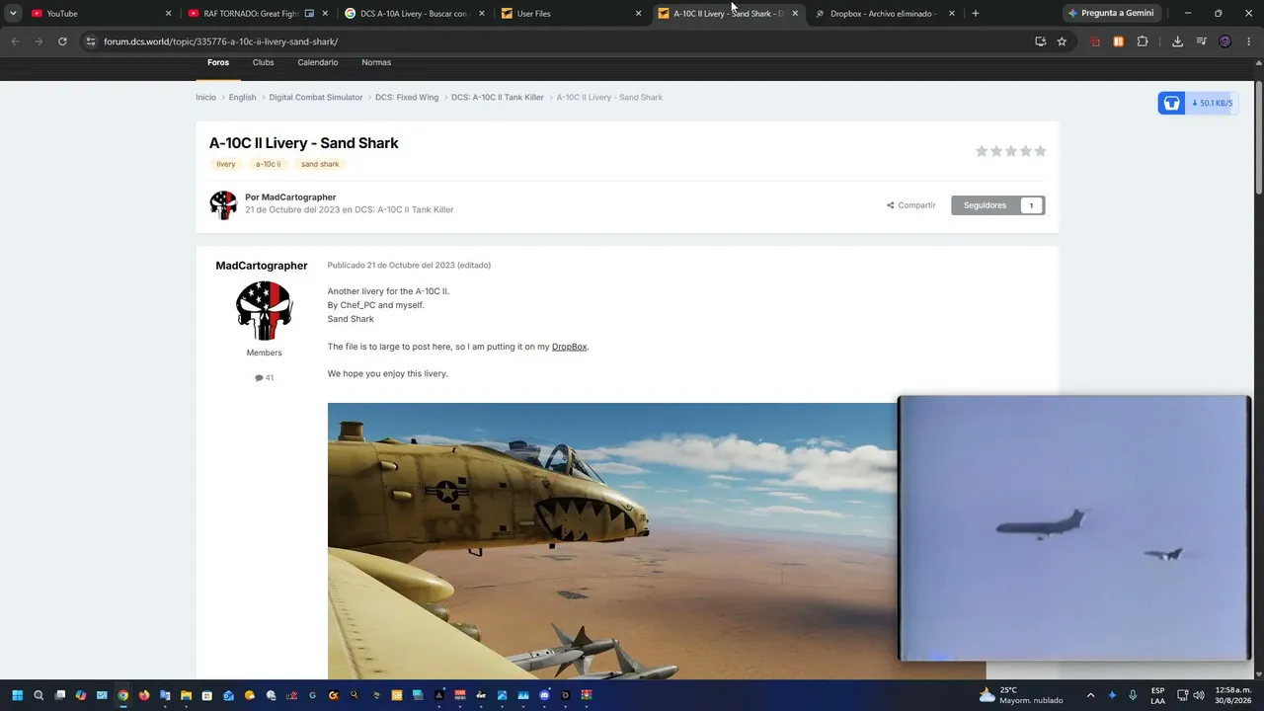The width and height of the screenshot is (1264, 711).
Task: Open Firefox from the taskbar
Action: coord(144,695)
